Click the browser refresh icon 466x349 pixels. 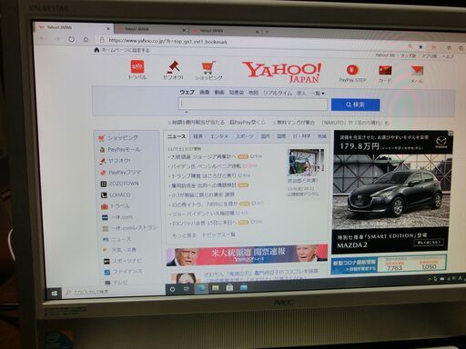pyautogui.click(x=71, y=39)
